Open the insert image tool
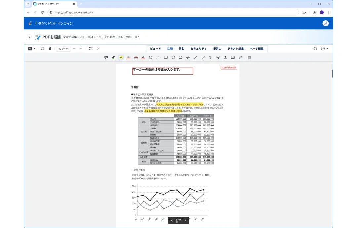 [232, 57]
